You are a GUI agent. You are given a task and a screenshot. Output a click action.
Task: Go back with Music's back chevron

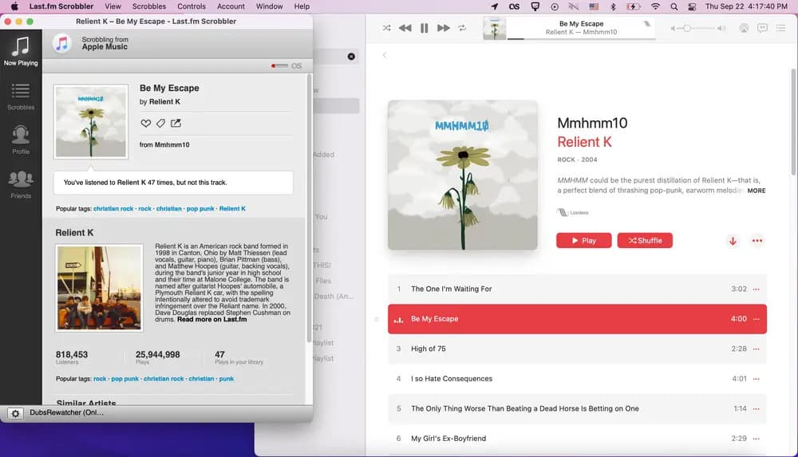click(x=385, y=55)
